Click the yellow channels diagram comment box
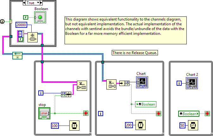 (126, 30)
